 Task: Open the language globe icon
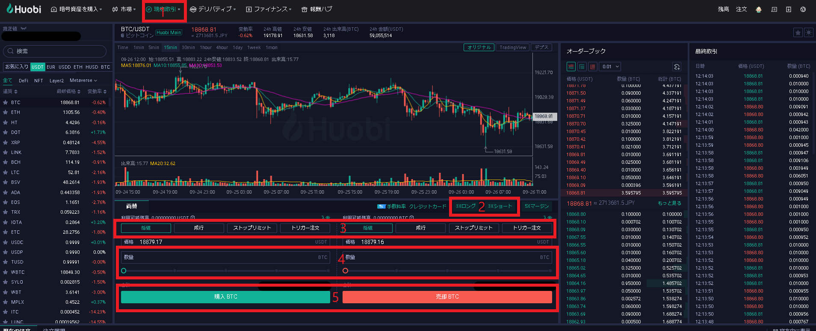(803, 9)
